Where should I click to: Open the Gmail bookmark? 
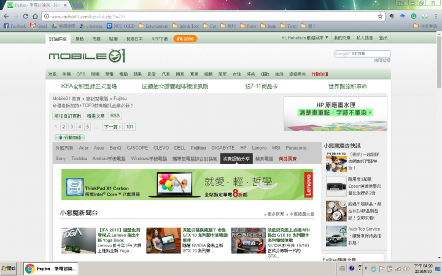[39, 26]
